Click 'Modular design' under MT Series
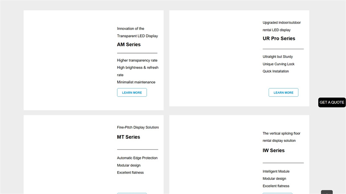This screenshot has height=194, width=346. (x=128, y=166)
